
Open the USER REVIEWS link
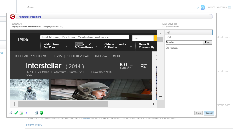78,56
